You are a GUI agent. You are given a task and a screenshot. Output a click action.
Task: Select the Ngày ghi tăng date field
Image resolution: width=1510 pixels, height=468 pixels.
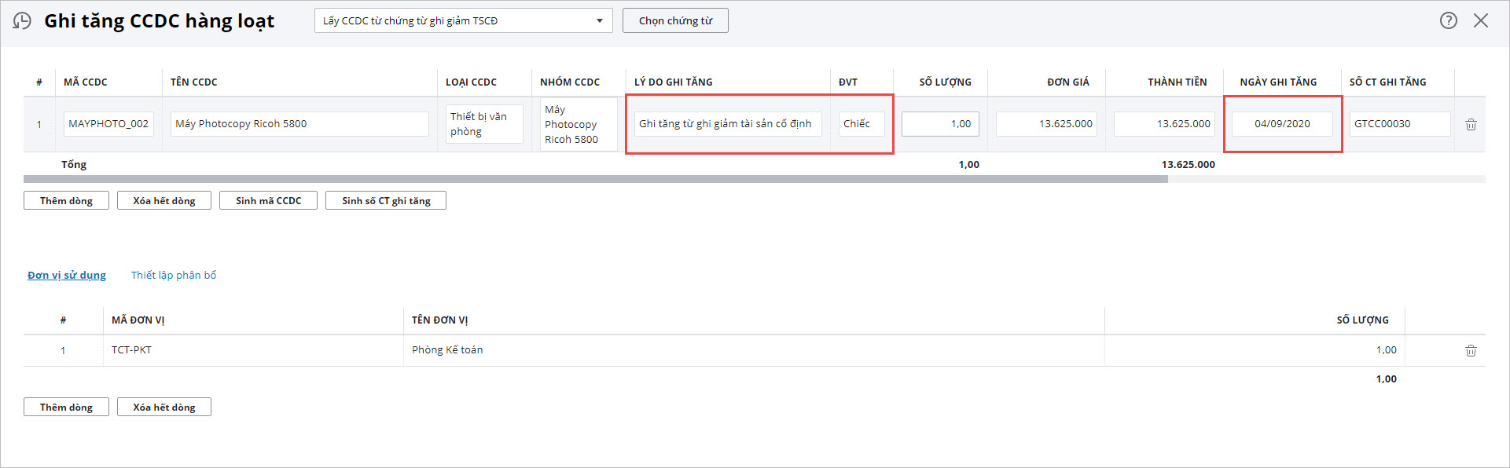[1281, 124]
